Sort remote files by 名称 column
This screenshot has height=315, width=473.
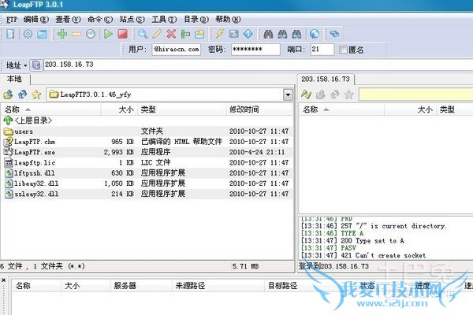(x=342, y=109)
